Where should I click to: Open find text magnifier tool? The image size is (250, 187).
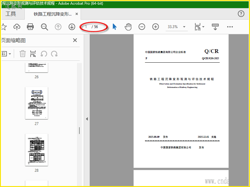click(44, 27)
